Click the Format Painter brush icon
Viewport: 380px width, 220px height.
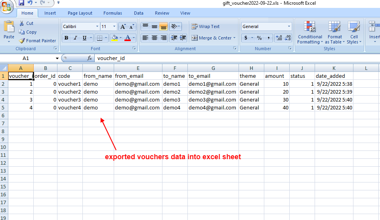pos(22,41)
